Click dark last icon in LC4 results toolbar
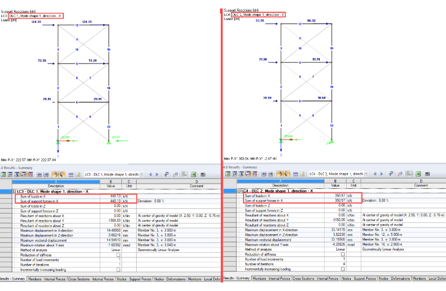Viewport: 446px width, 291px height. [427, 174]
